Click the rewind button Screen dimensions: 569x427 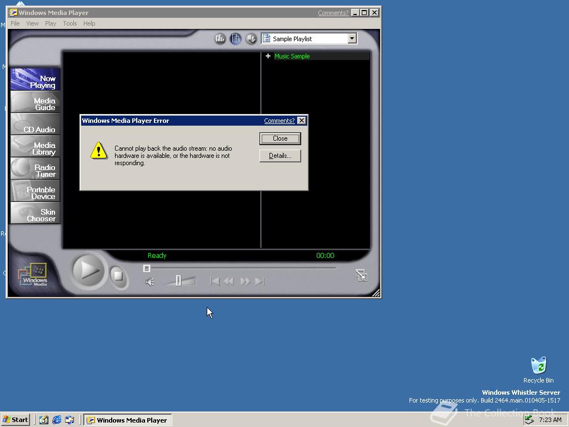coord(229,281)
